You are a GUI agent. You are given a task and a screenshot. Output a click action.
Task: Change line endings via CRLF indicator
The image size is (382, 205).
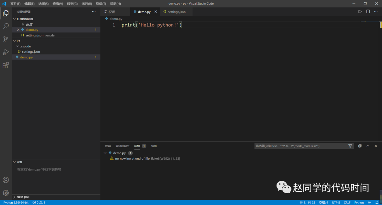click(x=347, y=203)
